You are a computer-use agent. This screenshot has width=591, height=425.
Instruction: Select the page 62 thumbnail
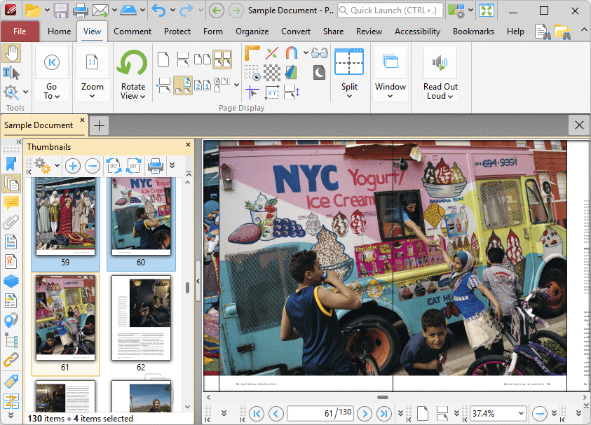point(141,319)
